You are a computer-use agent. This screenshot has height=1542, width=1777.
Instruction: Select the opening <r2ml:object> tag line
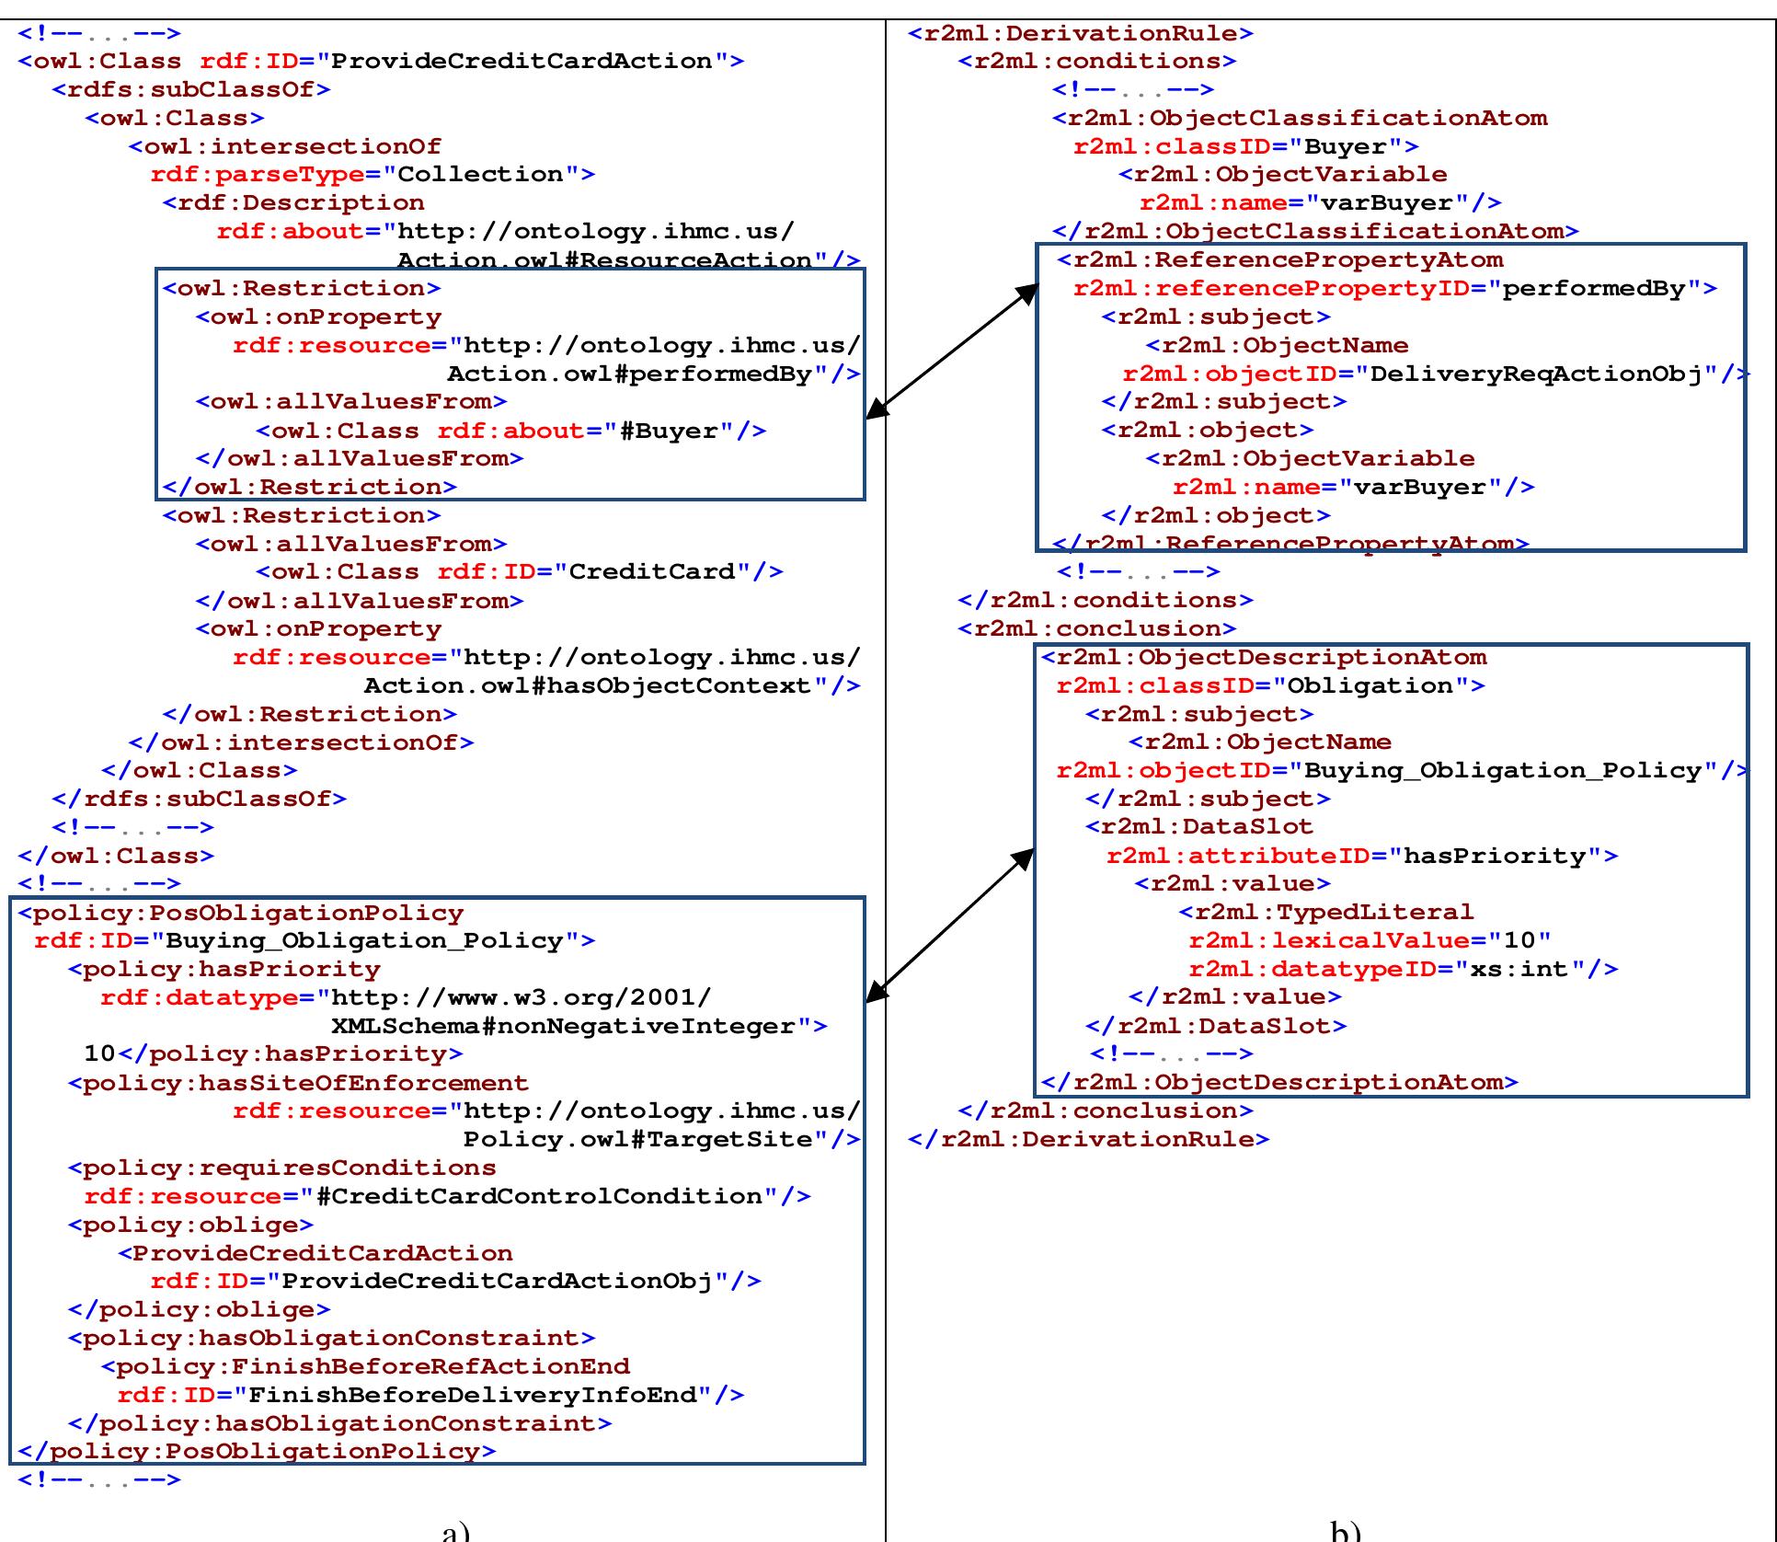(x=1208, y=431)
